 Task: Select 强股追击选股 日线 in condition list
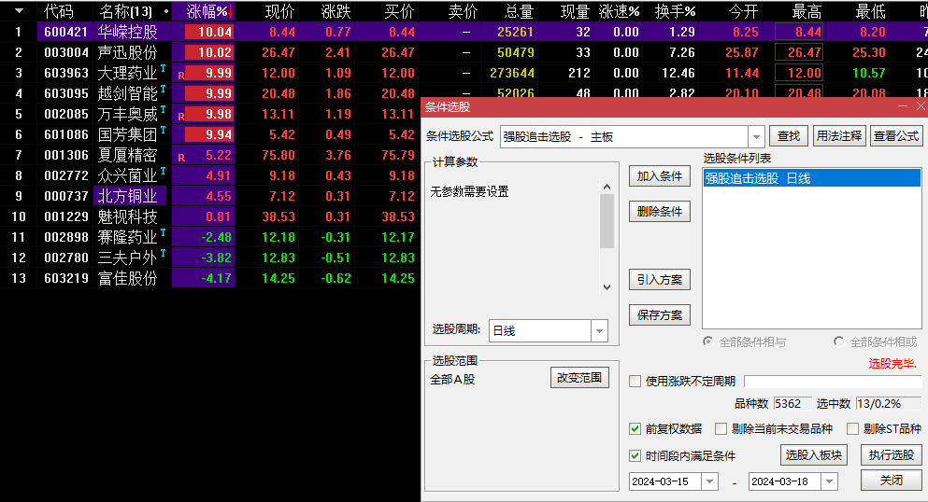pos(812,178)
